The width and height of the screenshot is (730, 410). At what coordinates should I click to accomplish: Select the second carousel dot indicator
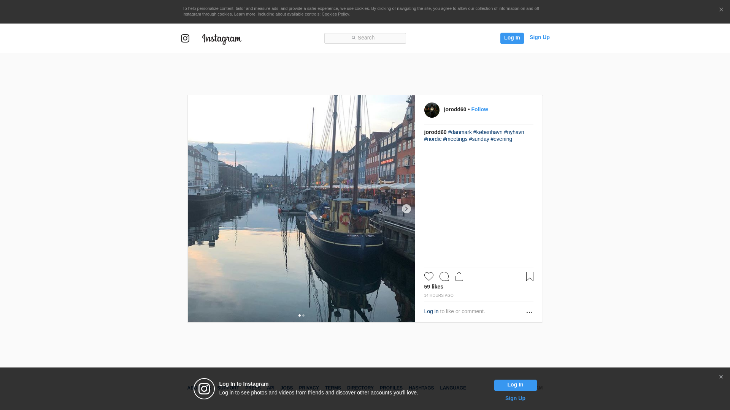coord(303,315)
